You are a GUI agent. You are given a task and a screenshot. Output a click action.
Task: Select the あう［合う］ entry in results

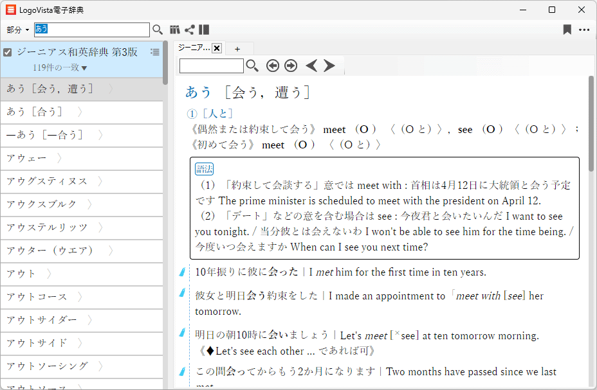pyautogui.click(x=35, y=112)
